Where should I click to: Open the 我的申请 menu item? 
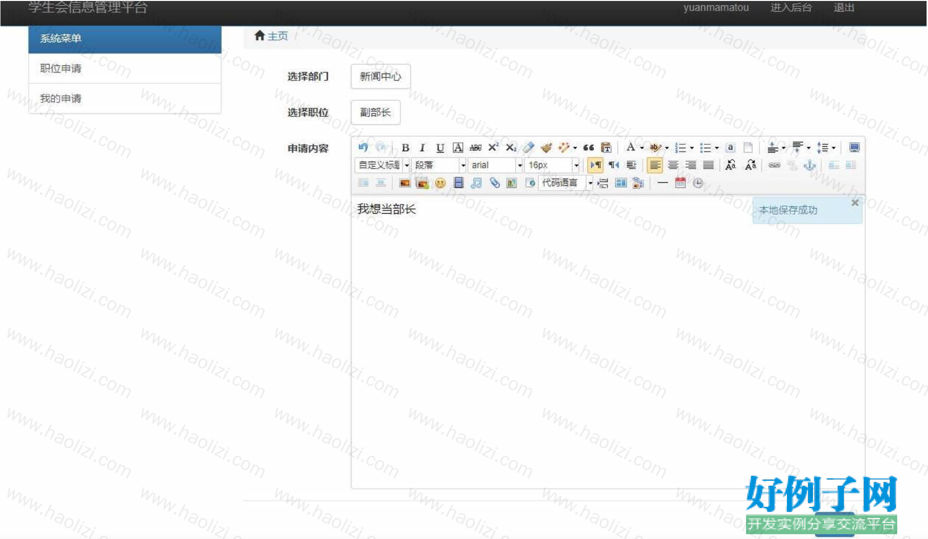point(125,99)
